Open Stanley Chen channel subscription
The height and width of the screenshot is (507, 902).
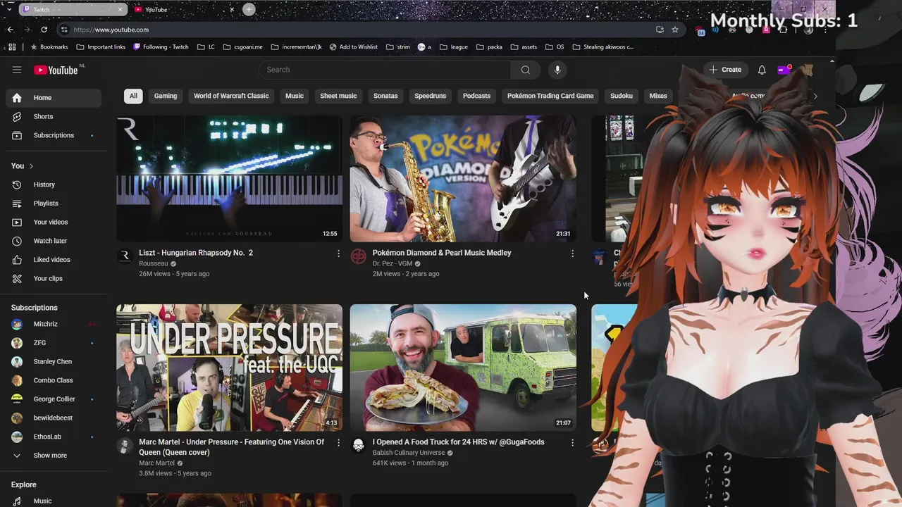[x=54, y=361]
